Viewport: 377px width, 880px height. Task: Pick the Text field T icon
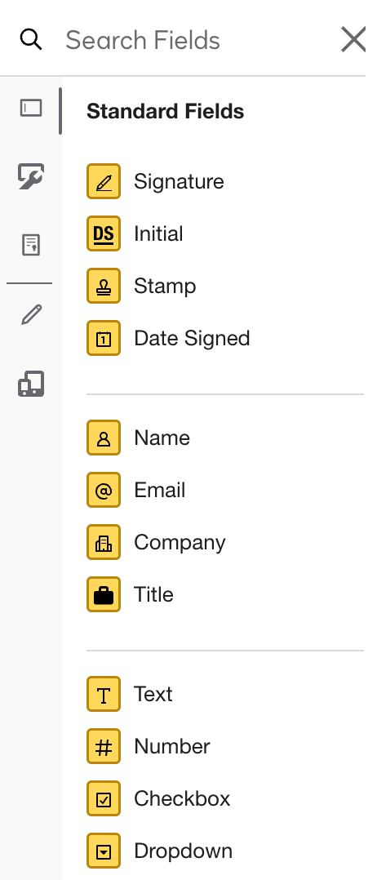click(x=104, y=694)
